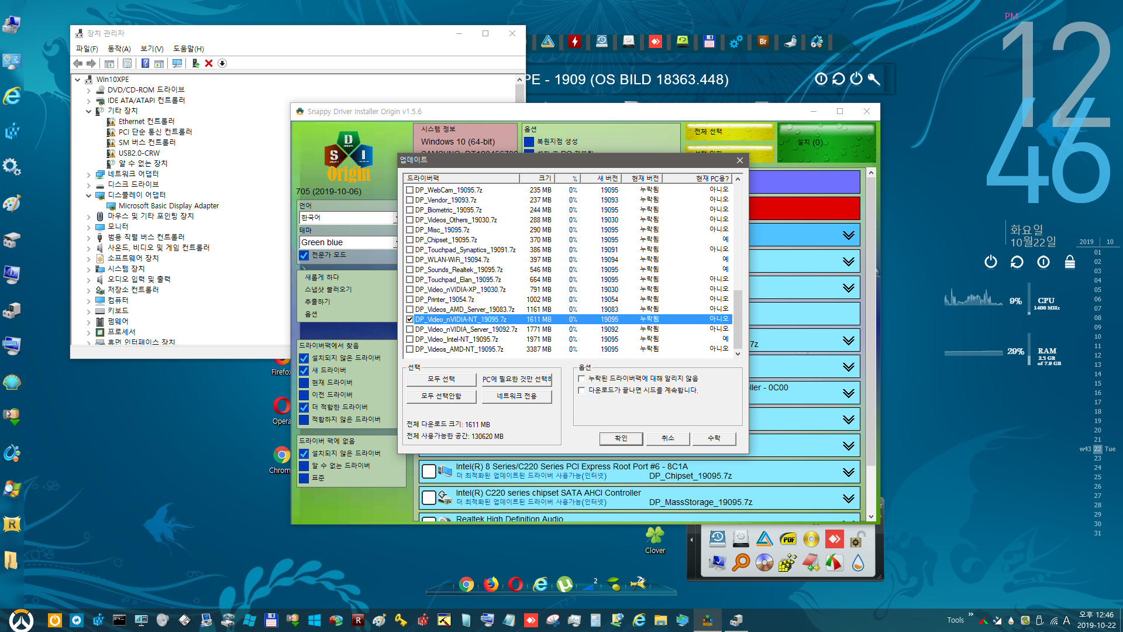Image resolution: width=1123 pixels, height=632 pixels.
Task: Select checkbox for Intel C220 SATA AHCI Controller
Action: (x=429, y=497)
